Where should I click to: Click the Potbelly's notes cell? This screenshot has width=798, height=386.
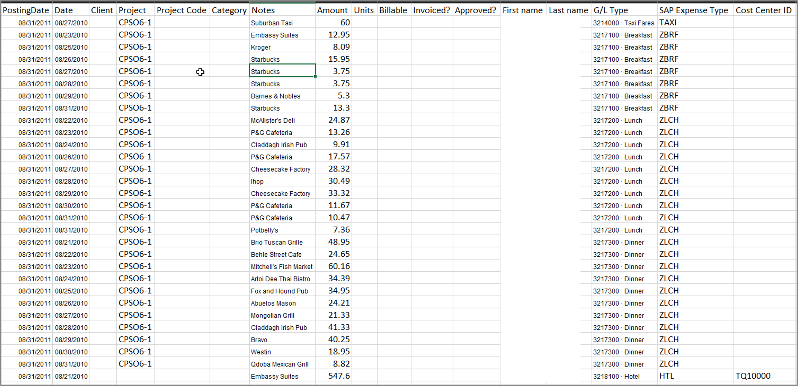282,230
